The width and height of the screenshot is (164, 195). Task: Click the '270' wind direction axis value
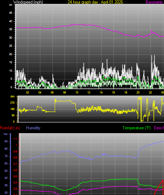click(12, 103)
